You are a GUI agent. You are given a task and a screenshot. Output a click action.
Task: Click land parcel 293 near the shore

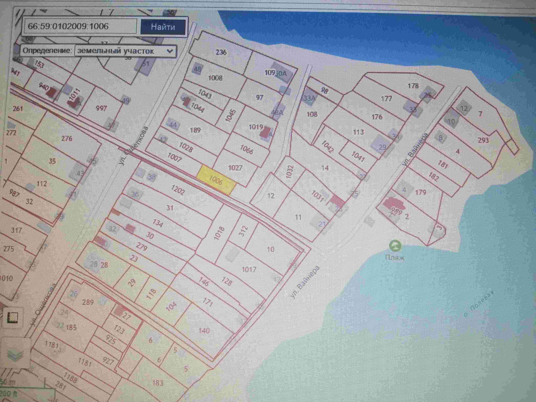click(x=483, y=140)
